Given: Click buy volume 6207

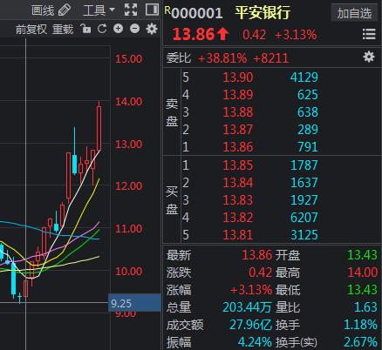Looking at the screenshot, I should point(304,218).
